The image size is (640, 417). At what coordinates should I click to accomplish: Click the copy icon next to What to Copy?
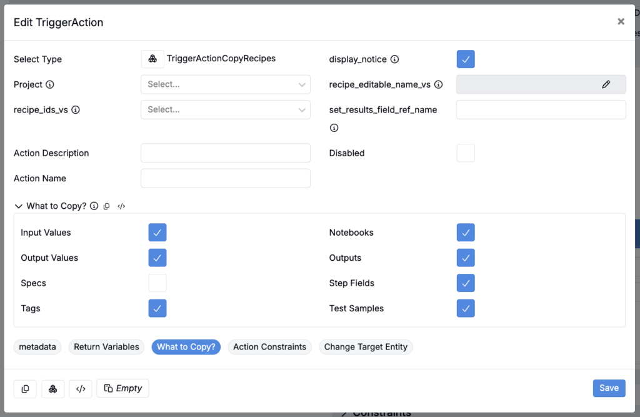[x=107, y=206]
